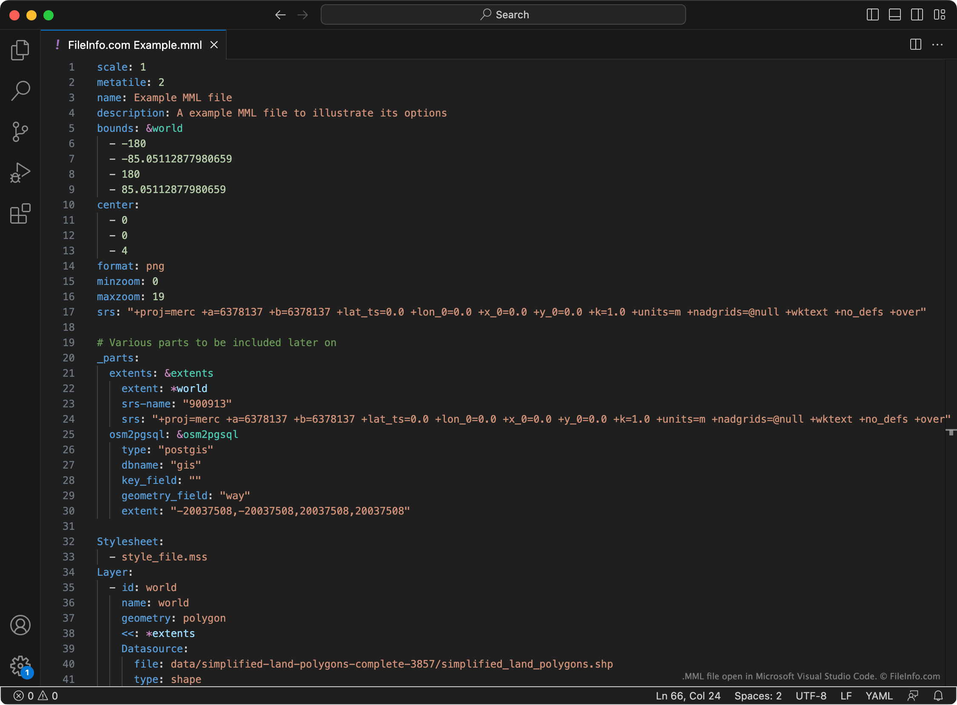Click the Spaces: 2 indentation setting

[x=758, y=696]
